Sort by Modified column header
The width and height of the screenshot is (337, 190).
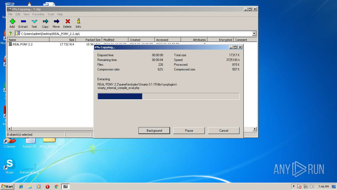pos(115,40)
